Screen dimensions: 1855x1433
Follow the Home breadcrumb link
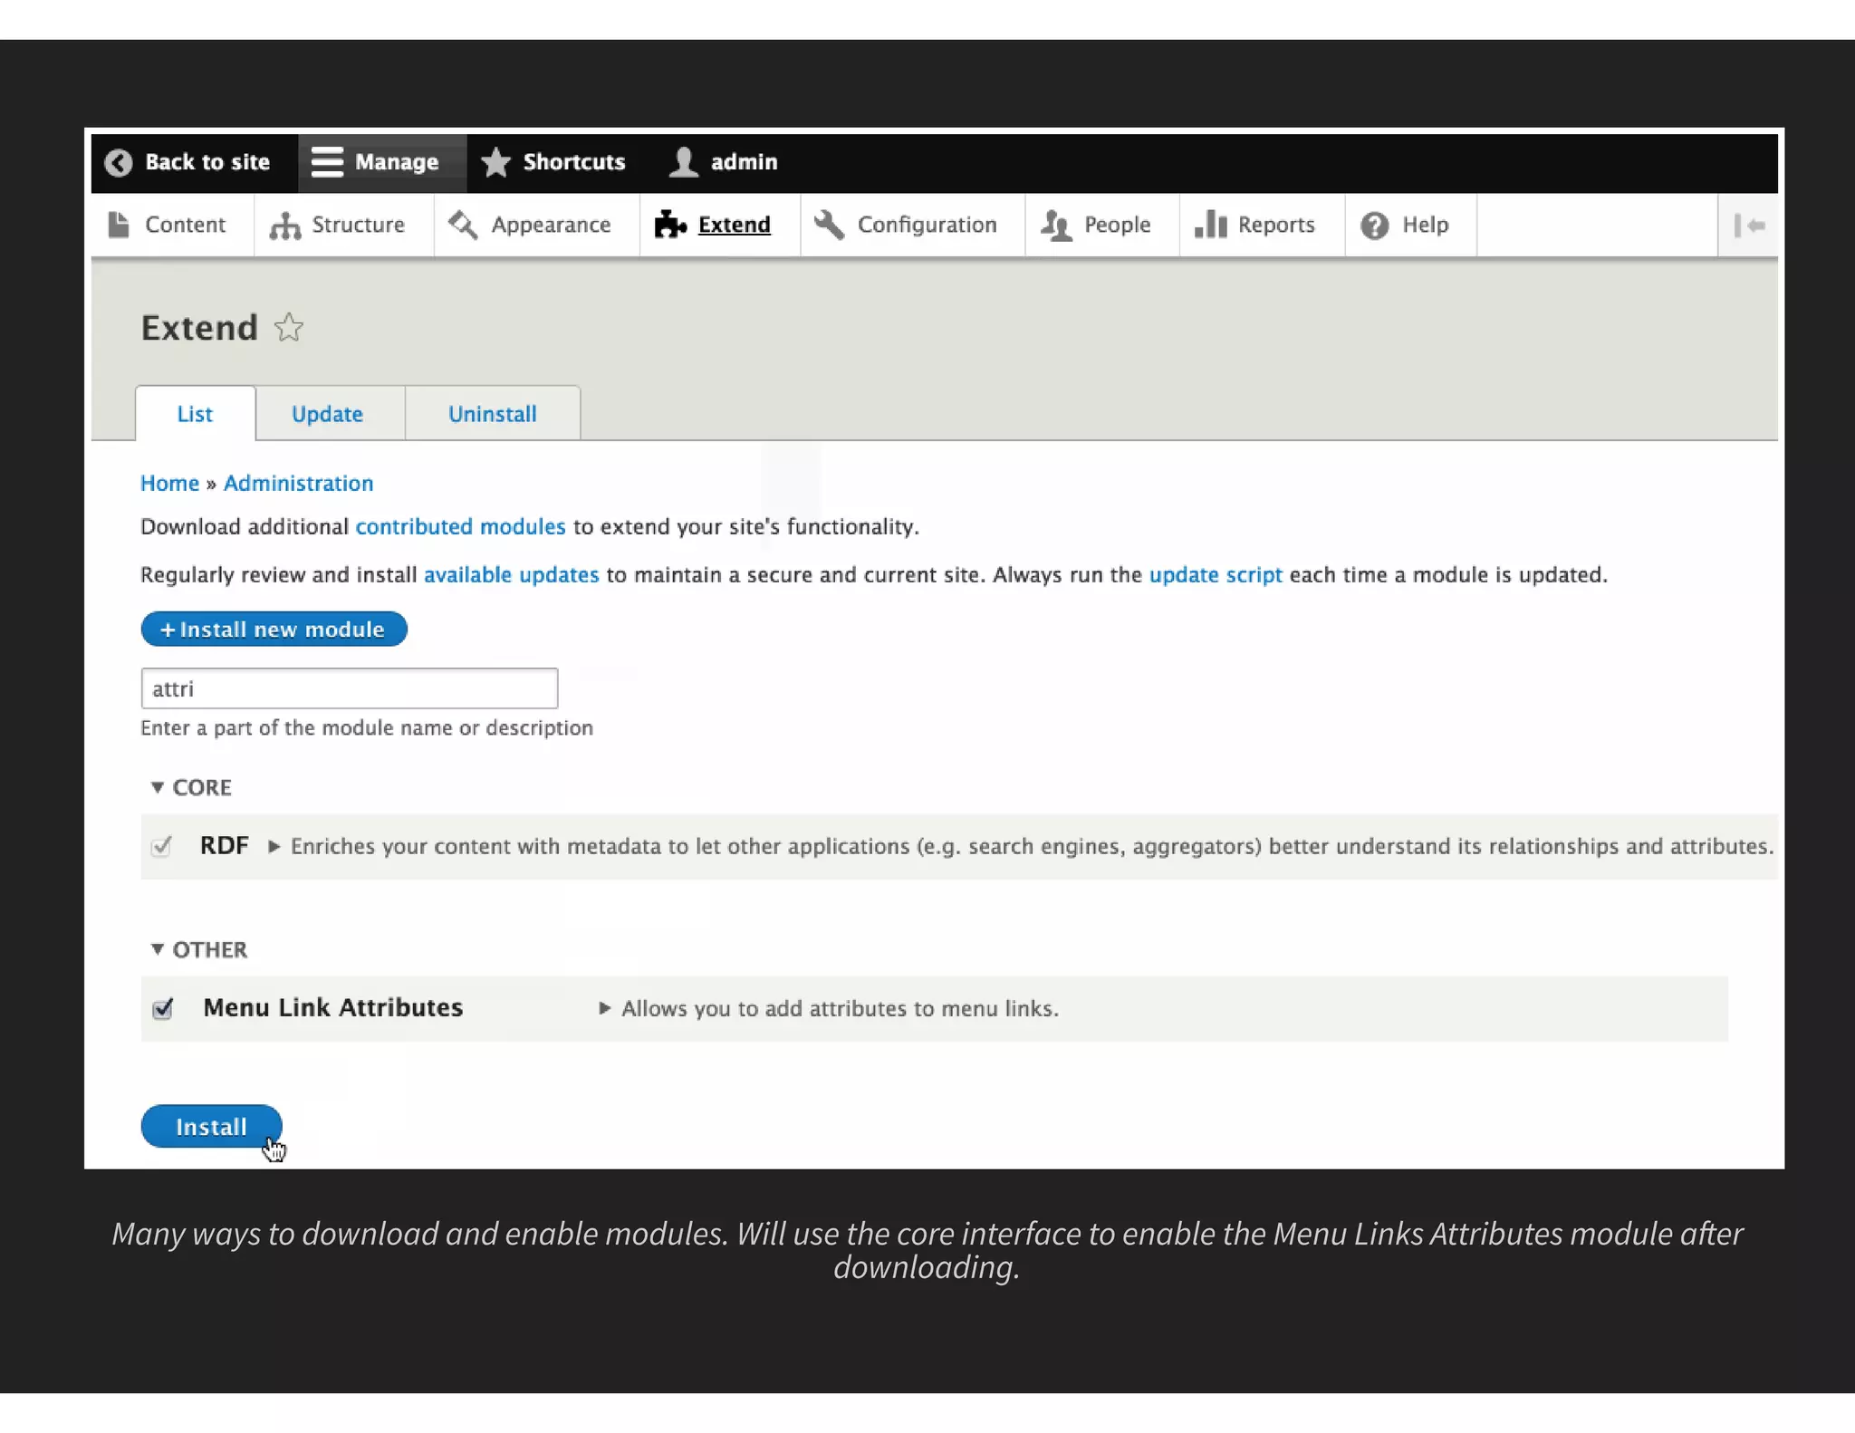click(169, 483)
